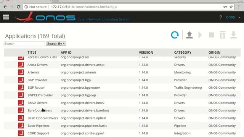Viewport: 244px width, 137px height.
Task: Click the ONOS bird logo
Action: [24, 17]
